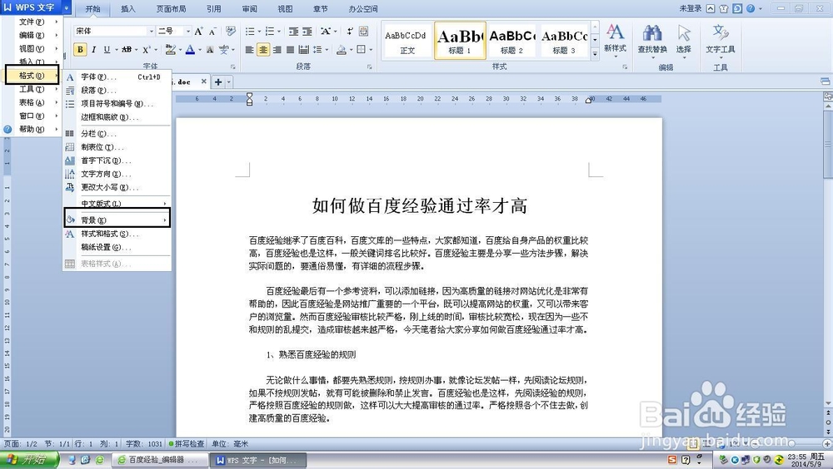Insert a numbered list
The width and height of the screenshot is (833, 469).
(x=269, y=32)
